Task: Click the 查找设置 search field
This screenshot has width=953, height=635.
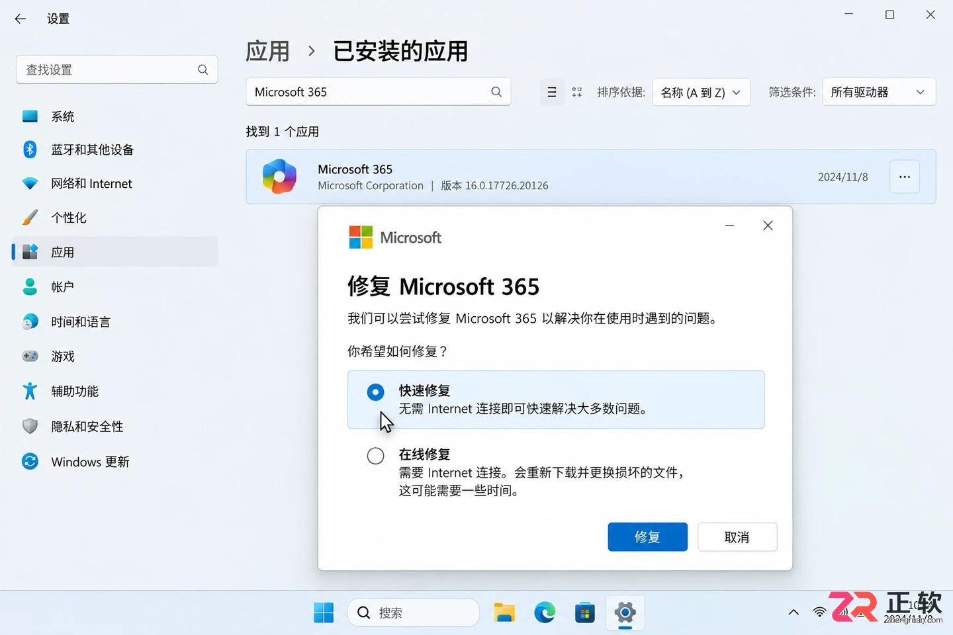Action: click(x=116, y=69)
